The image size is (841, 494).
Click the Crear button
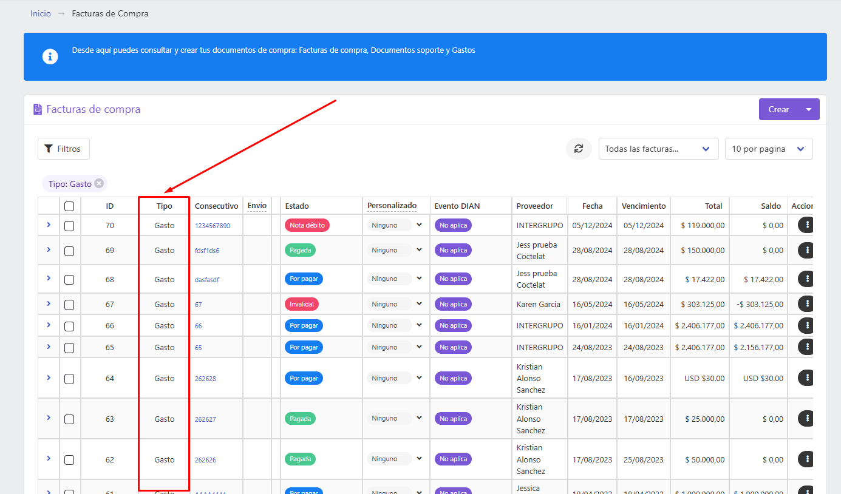coord(778,109)
